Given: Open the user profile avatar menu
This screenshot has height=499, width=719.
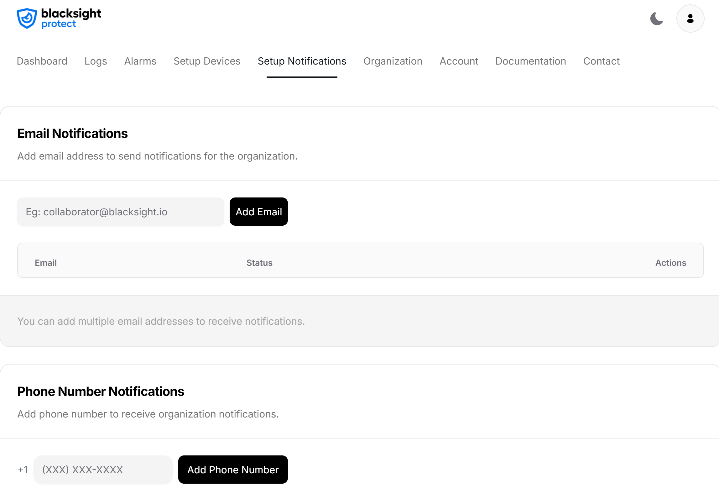Looking at the screenshot, I should click(690, 18).
